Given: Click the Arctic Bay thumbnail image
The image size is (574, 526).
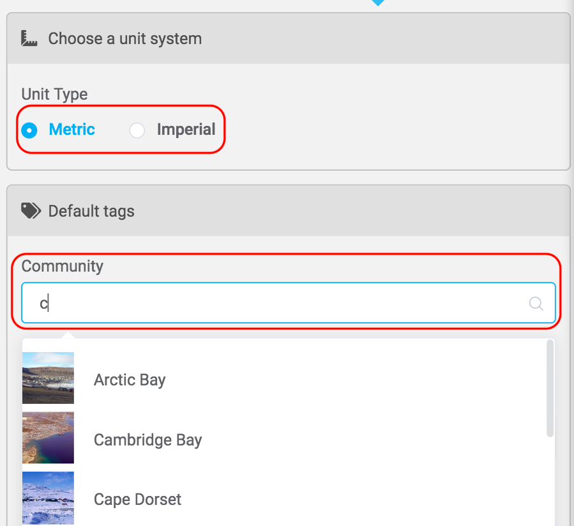Looking at the screenshot, I should click(48, 378).
